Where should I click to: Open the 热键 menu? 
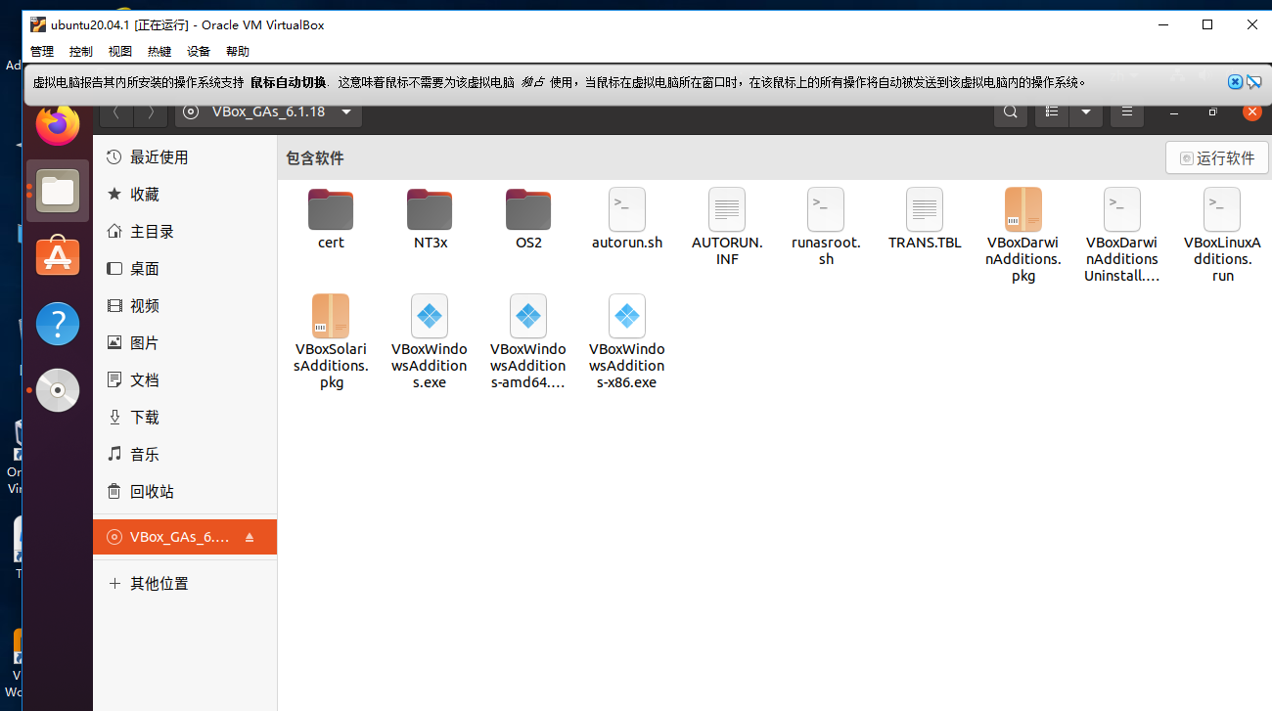[x=159, y=52]
